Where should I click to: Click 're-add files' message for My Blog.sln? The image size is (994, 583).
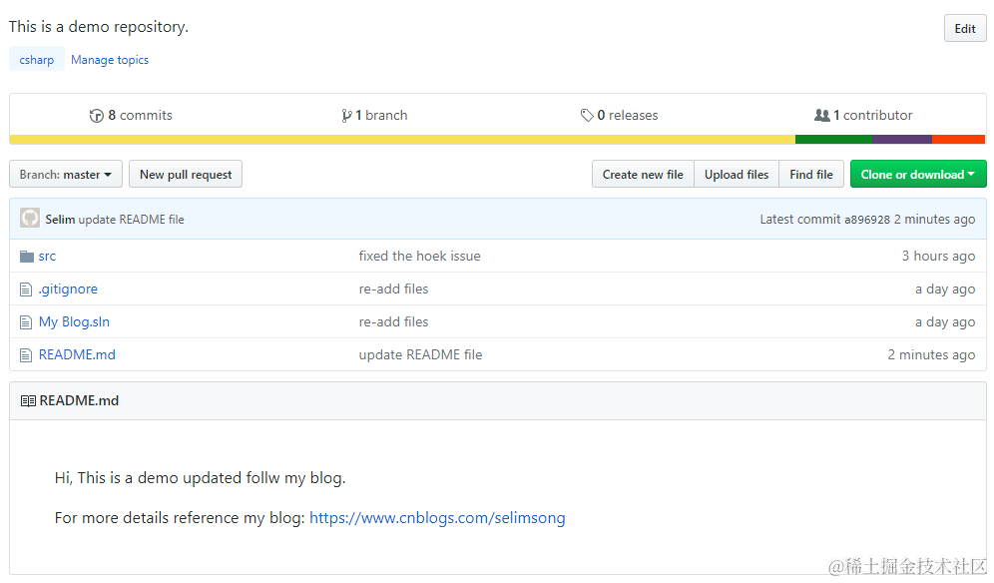point(393,322)
